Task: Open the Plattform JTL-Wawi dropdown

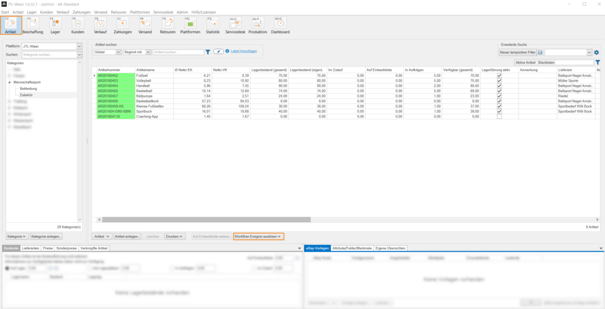Action: [79, 45]
